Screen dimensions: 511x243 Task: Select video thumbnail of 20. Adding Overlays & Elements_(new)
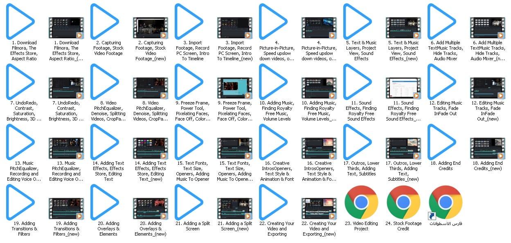click(x=150, y=209)
